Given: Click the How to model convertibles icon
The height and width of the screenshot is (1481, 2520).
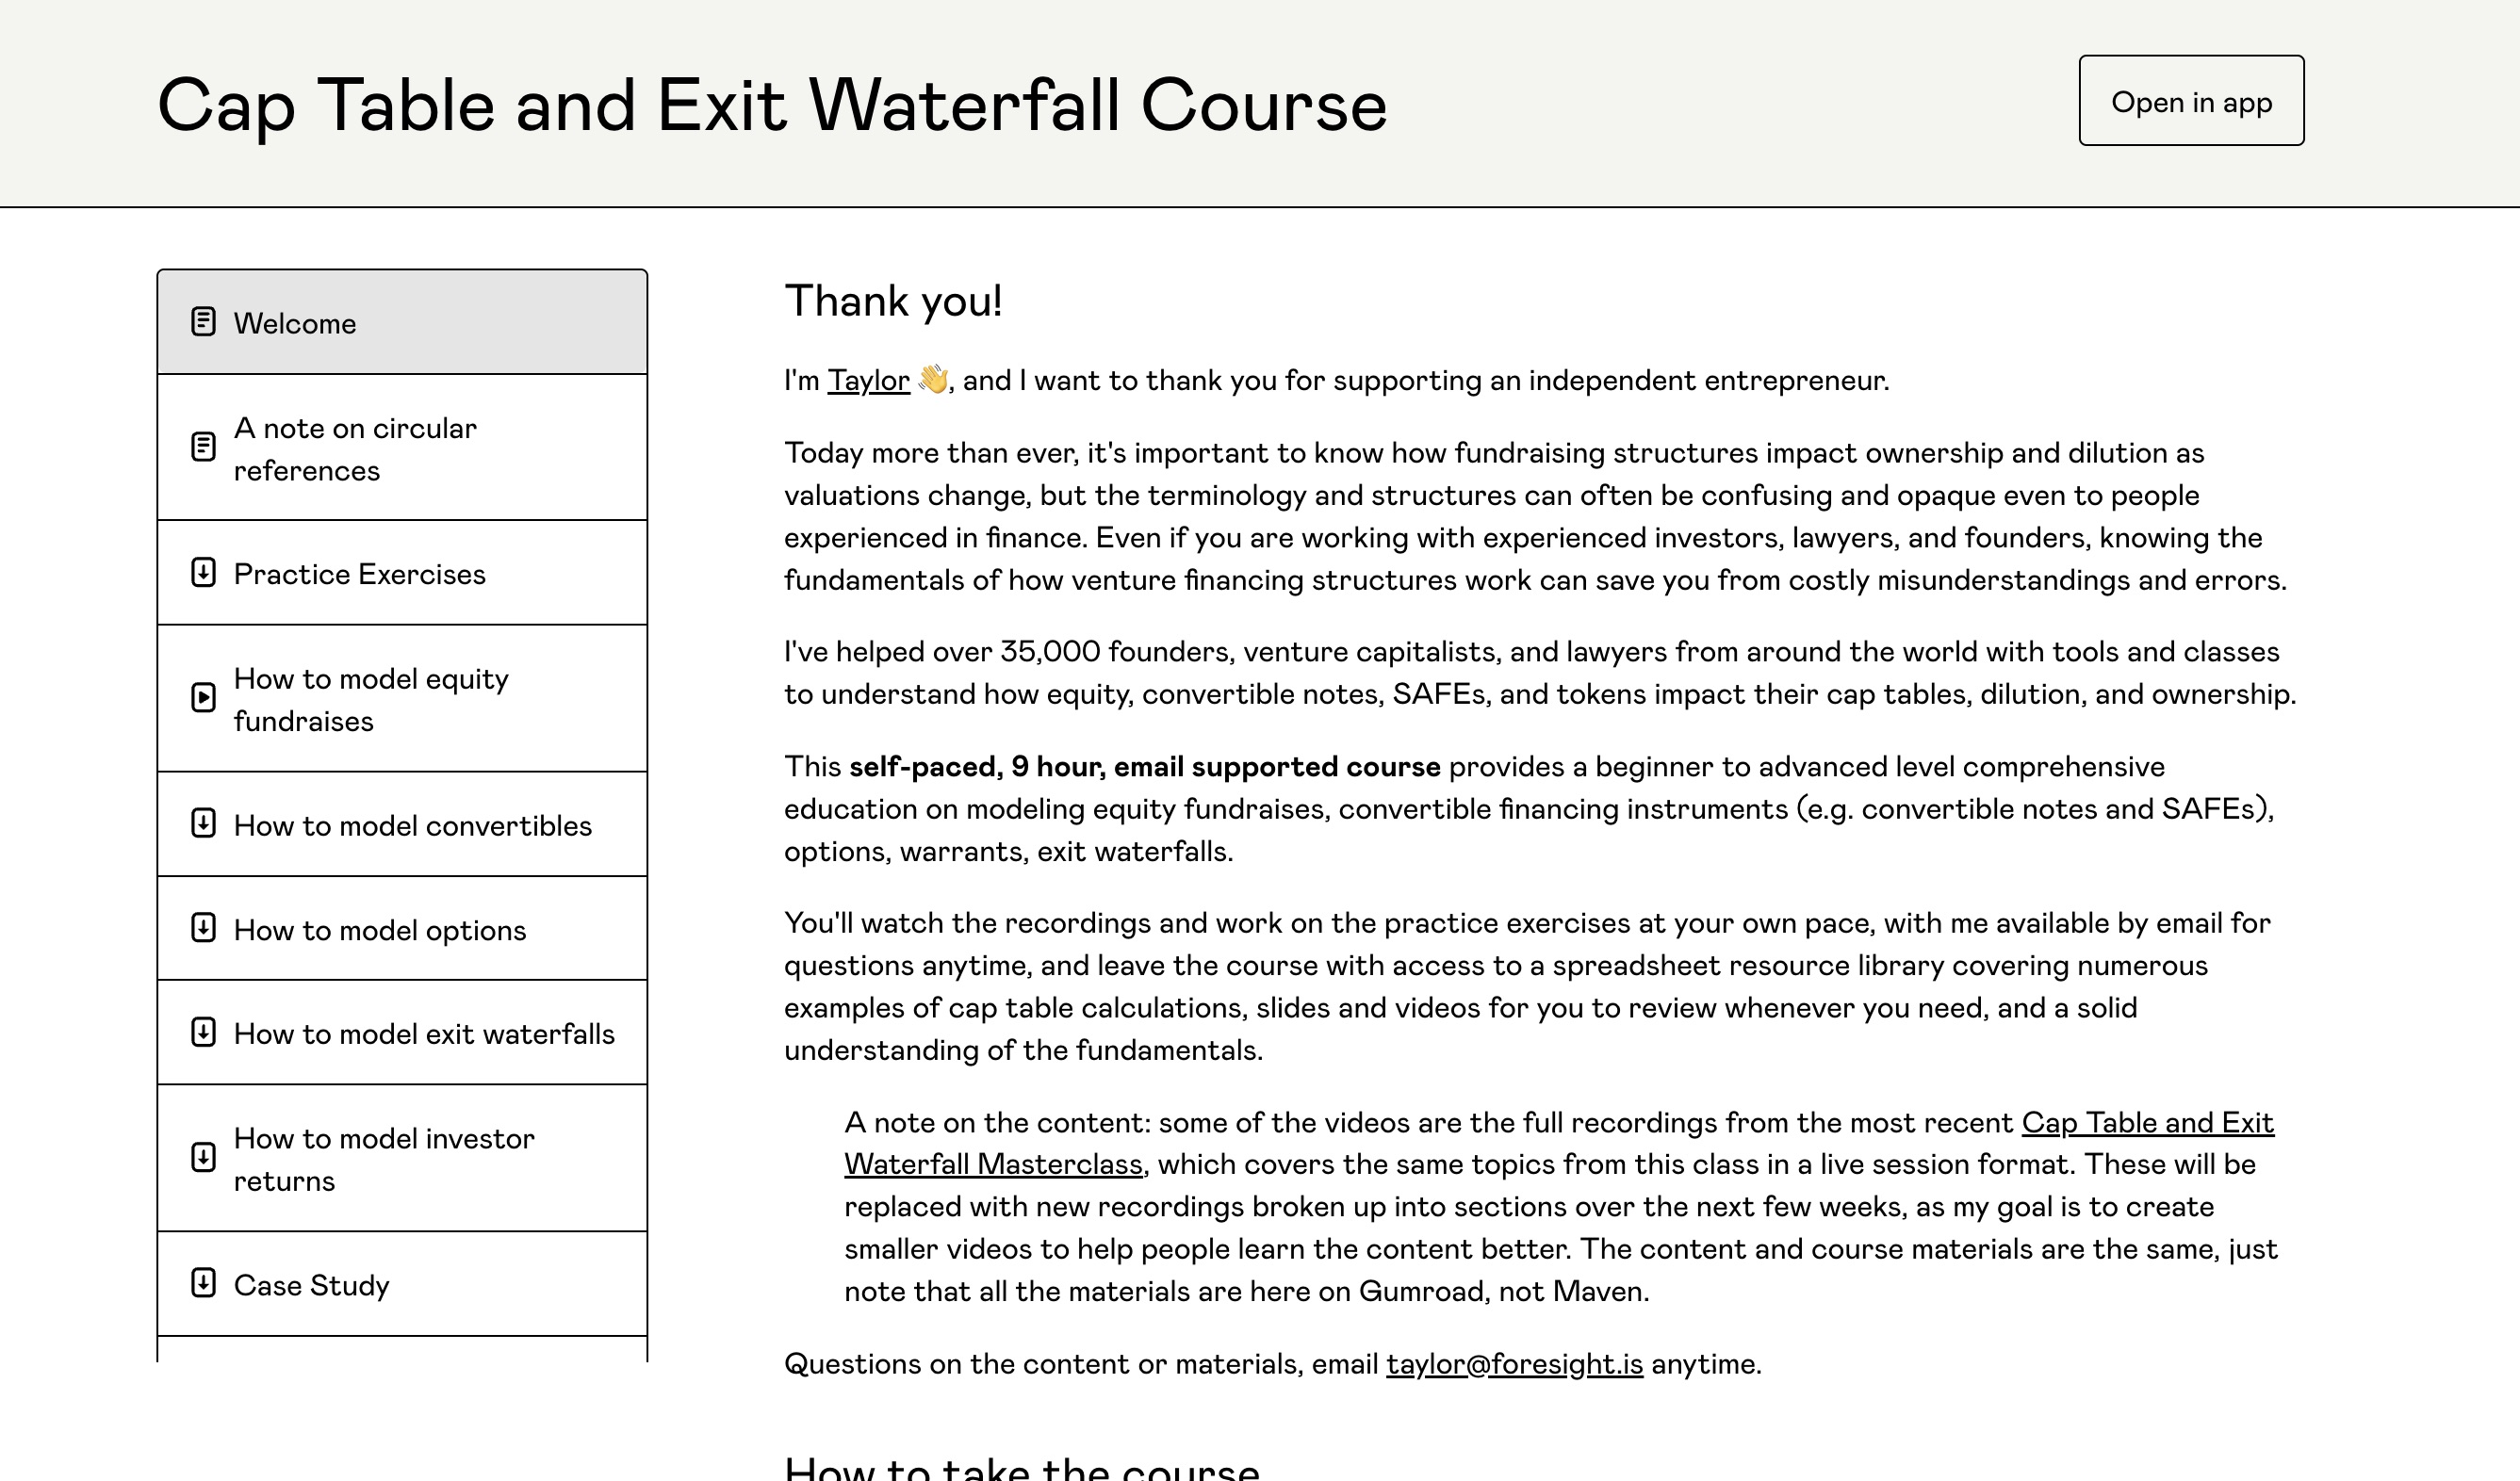Looking at the screenshot, I should coord(203,823).
